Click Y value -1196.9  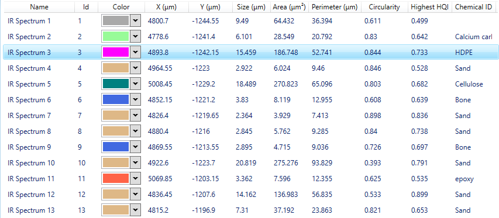pyautogui.click(x=204, y=210)
